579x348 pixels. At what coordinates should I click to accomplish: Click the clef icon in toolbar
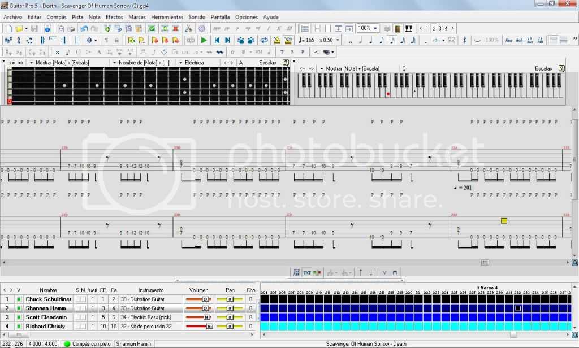(x=19, y=40)
